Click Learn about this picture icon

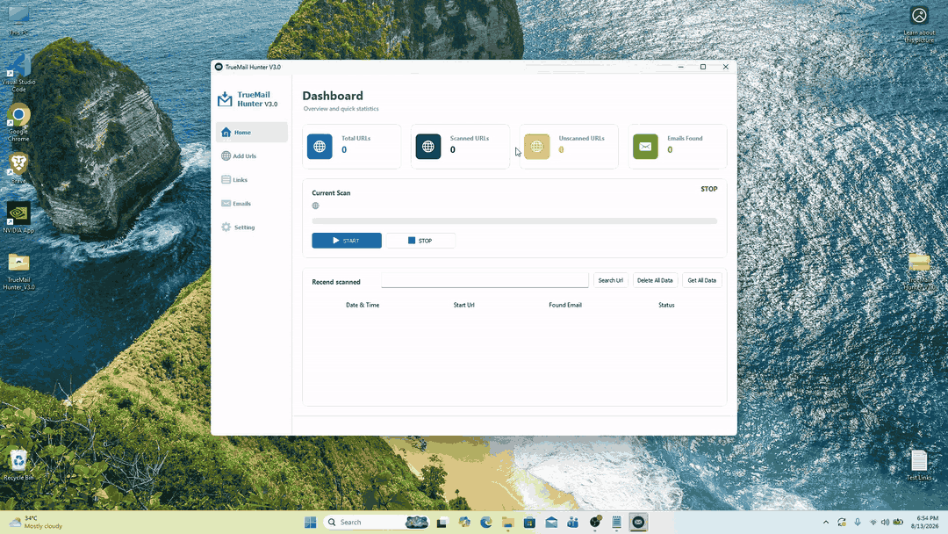click(919, 25)
